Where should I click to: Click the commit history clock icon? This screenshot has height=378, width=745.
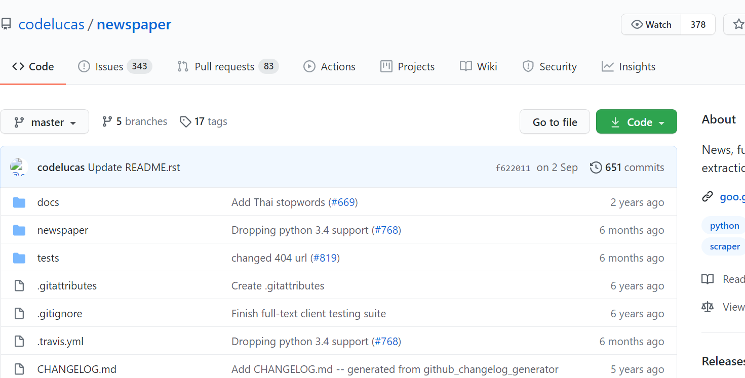point(596,167)
